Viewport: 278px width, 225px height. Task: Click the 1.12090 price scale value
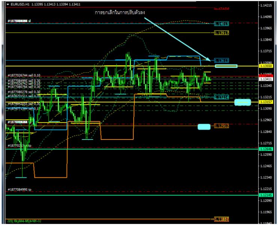[x=266, y=201]
